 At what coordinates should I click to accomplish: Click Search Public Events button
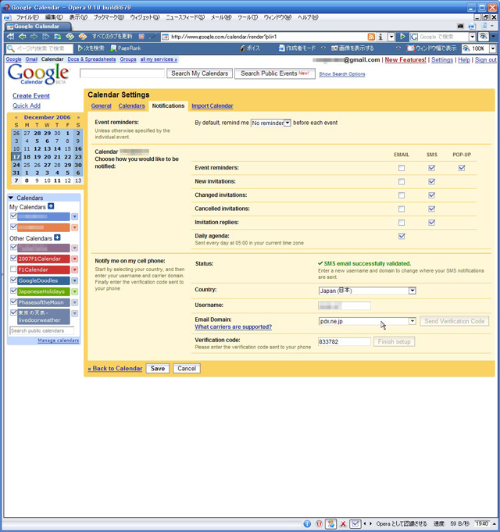pos(275,73)
